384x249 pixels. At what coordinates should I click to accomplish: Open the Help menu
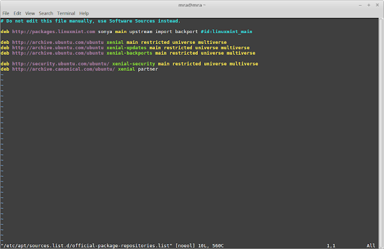coord(84,13)
